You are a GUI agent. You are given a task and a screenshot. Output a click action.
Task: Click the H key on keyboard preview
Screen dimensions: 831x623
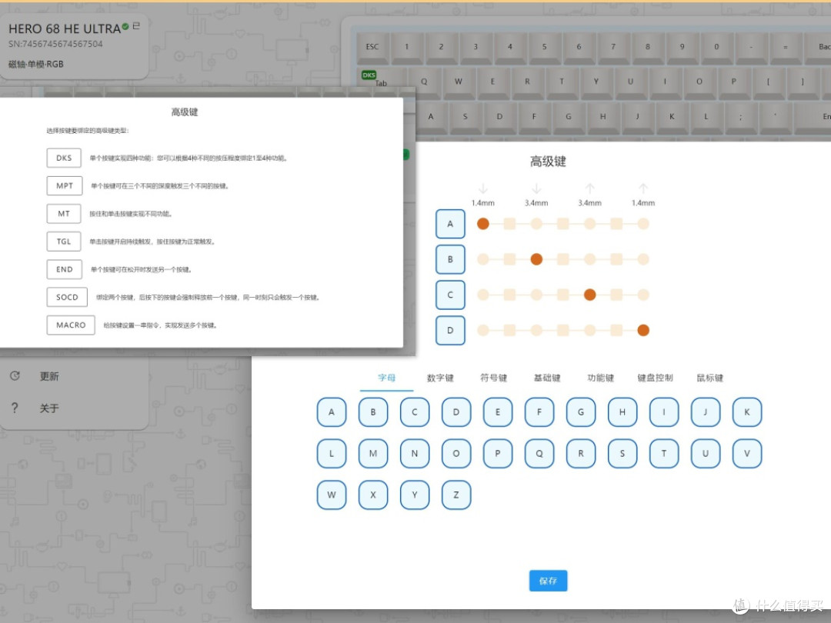pos(602,117)
